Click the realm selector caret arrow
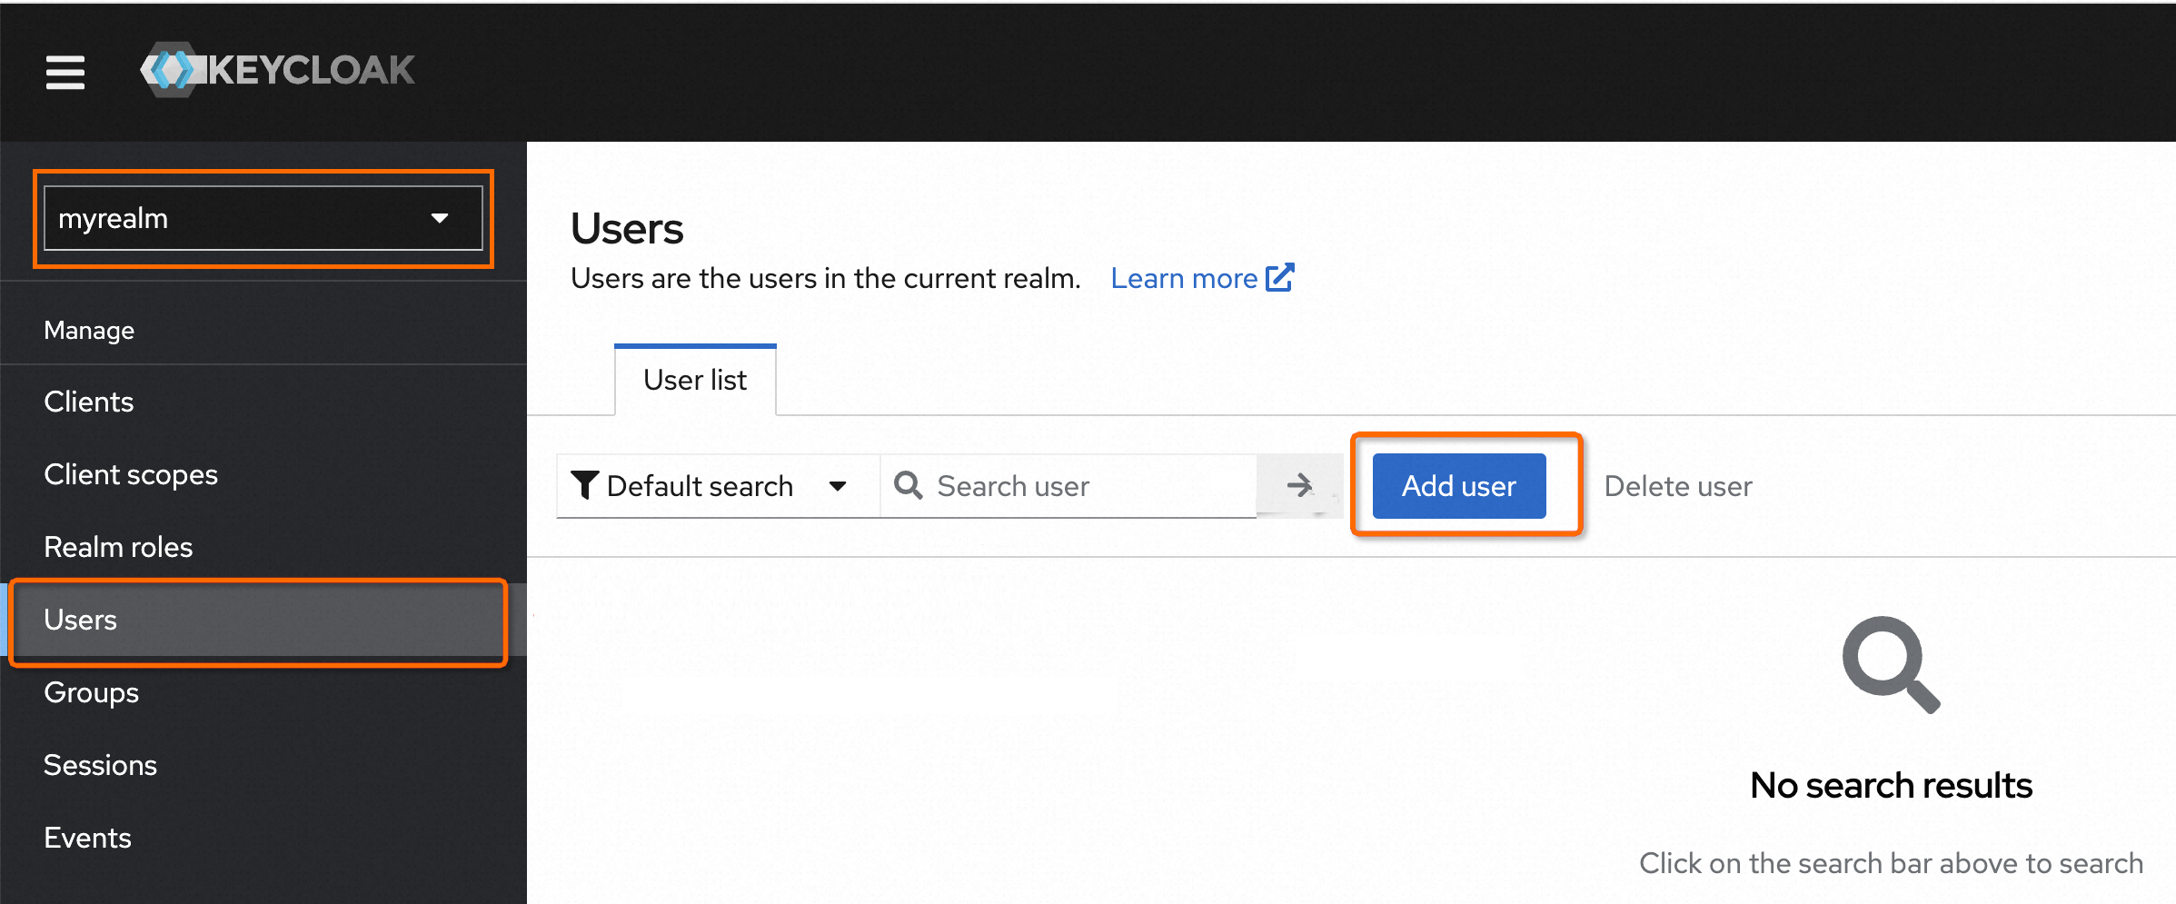 click(x=440, y=219)
